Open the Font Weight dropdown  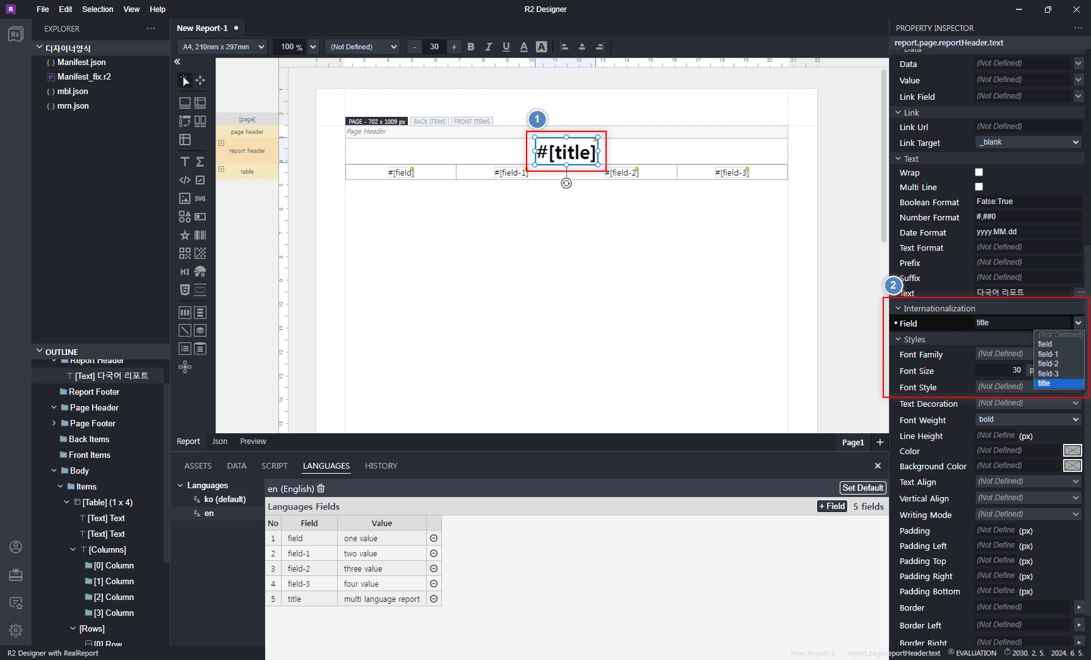point(1028,419)
